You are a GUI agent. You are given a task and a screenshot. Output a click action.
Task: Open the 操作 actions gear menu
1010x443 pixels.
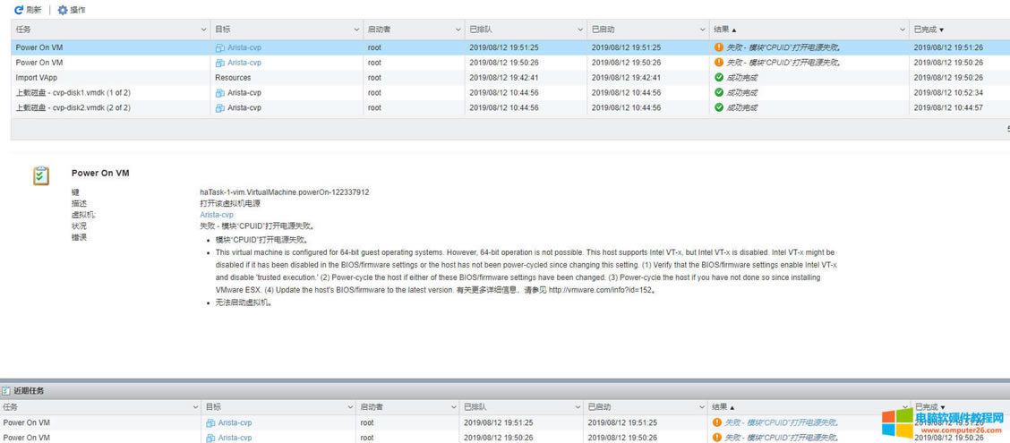63,10
